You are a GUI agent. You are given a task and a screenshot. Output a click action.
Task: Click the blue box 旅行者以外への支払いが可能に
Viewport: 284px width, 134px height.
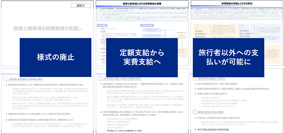pos(228,57)
